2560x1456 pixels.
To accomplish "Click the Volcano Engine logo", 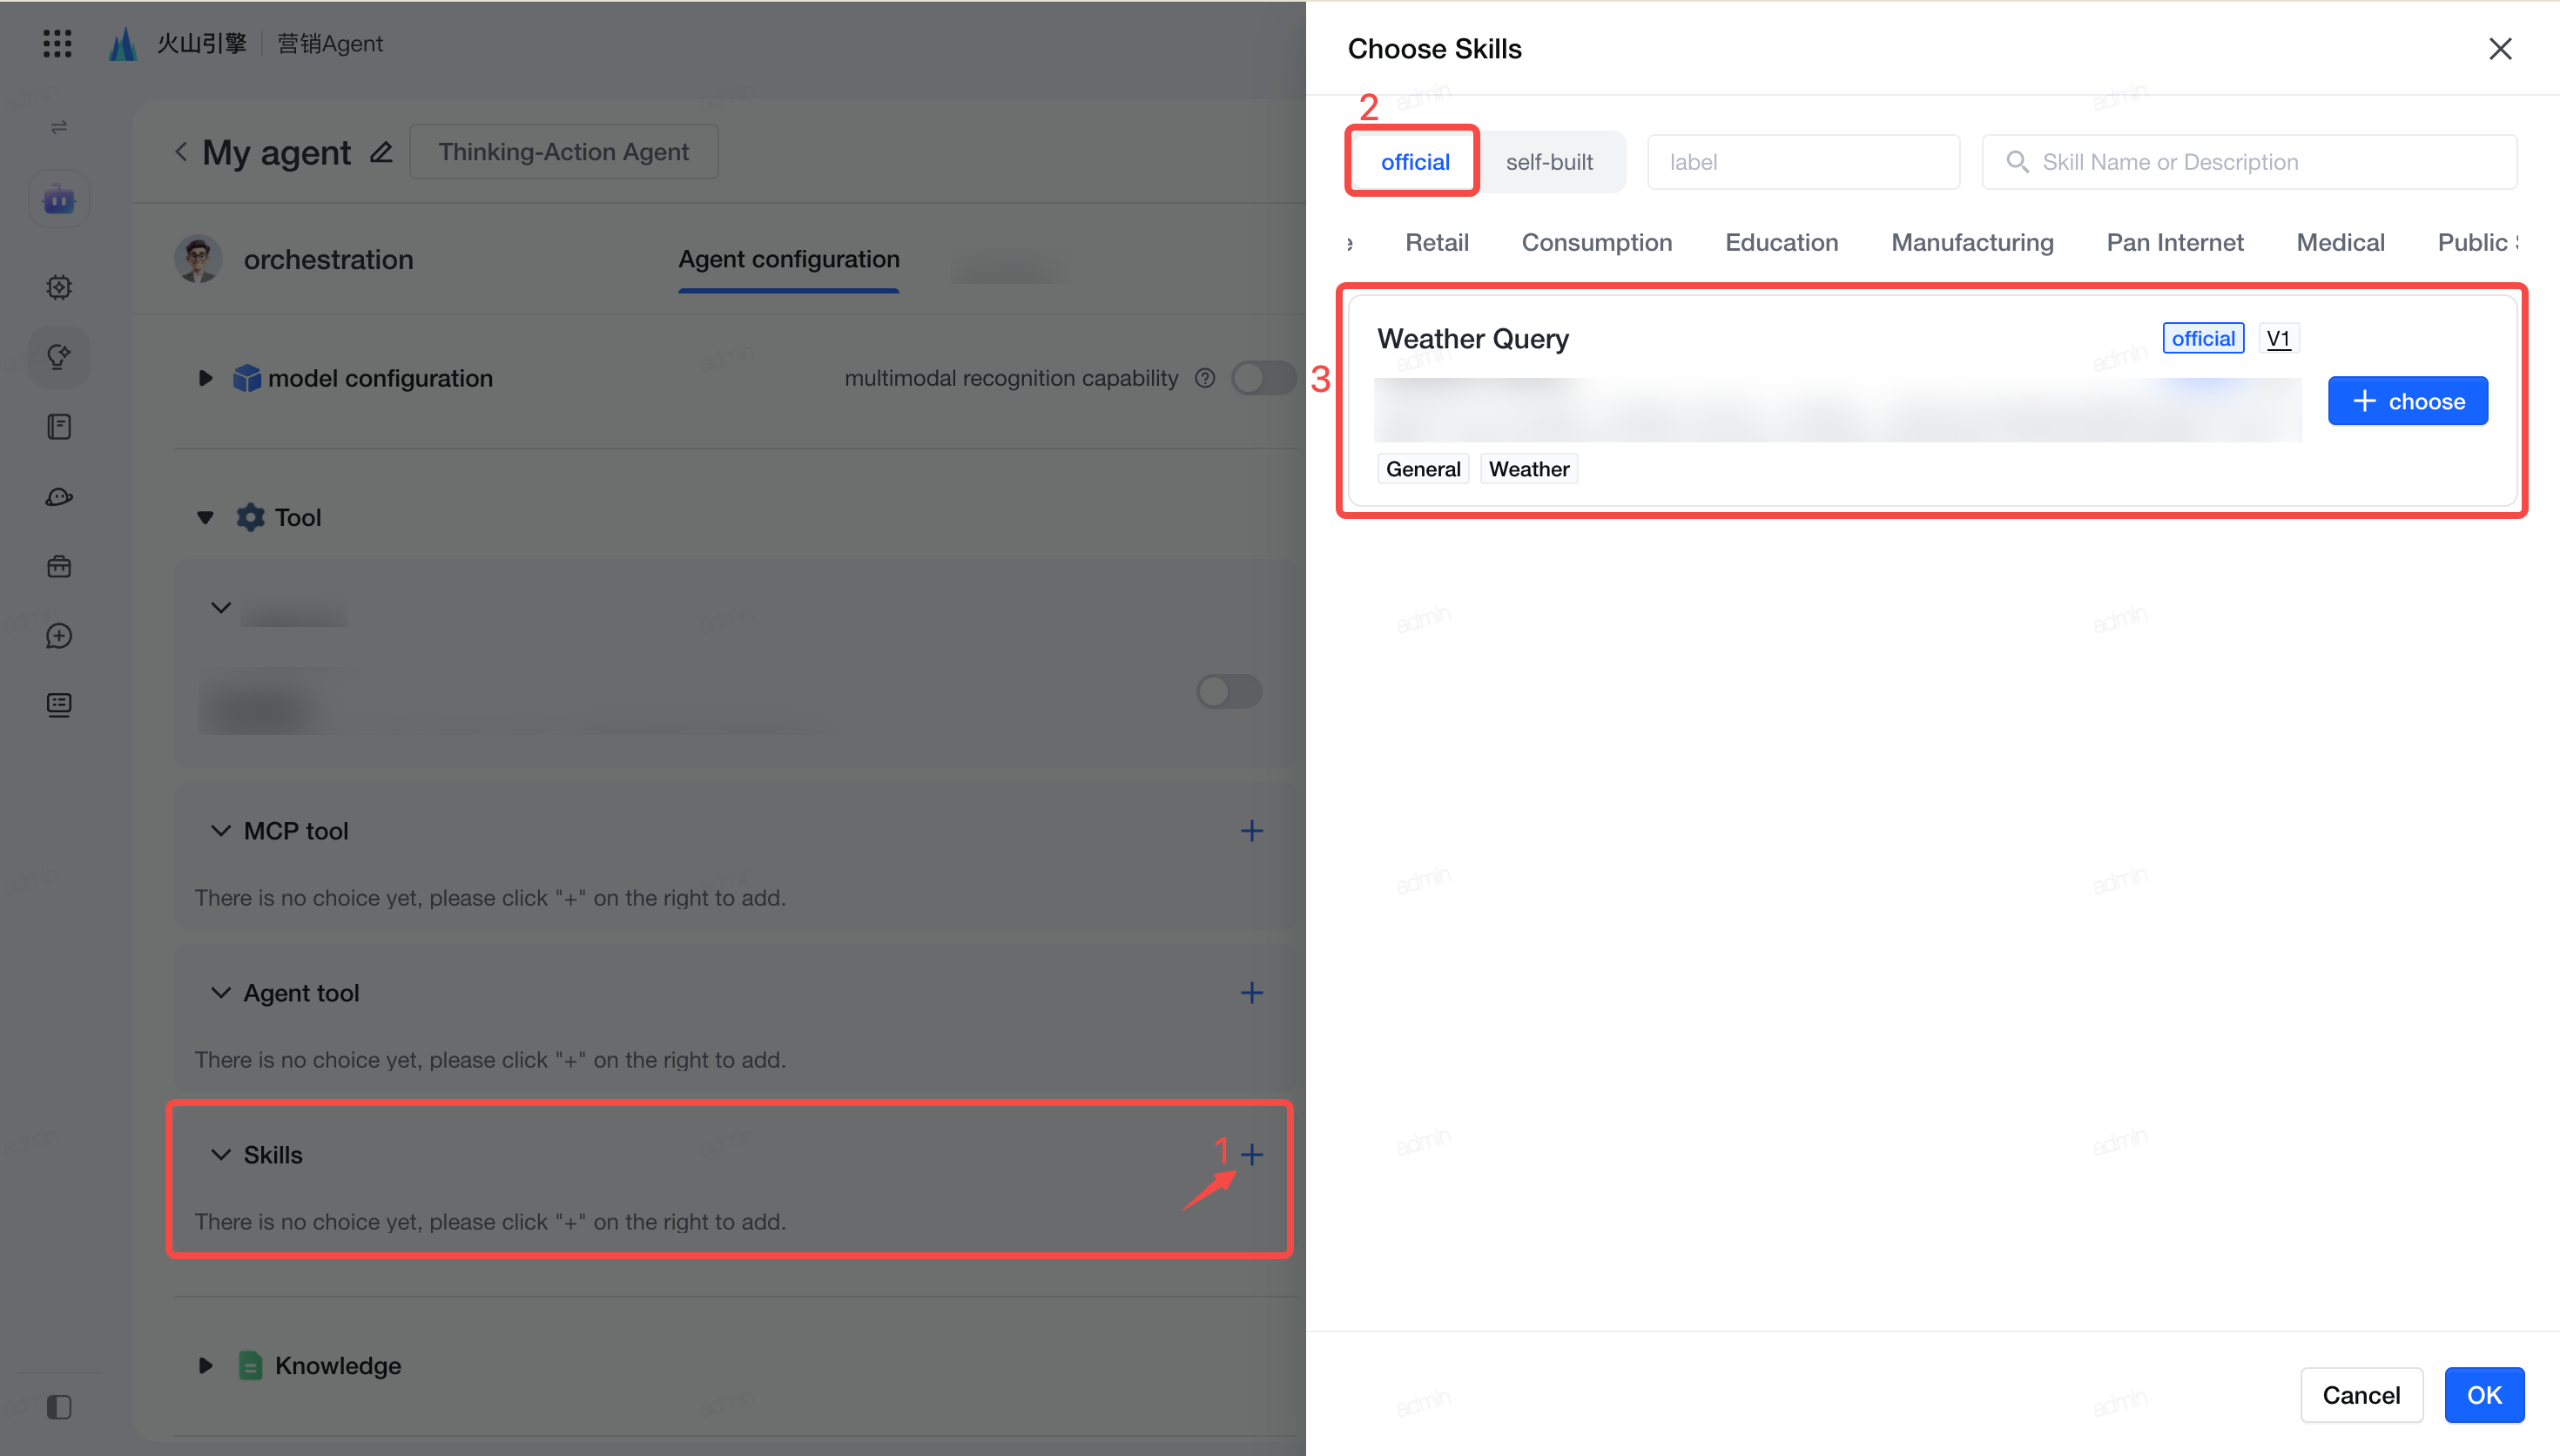I will (123, 43).
